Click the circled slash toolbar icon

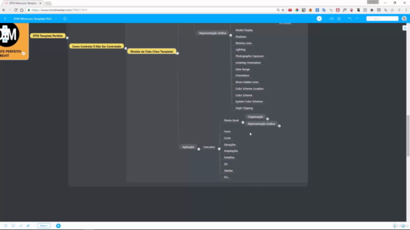[339, 19]
